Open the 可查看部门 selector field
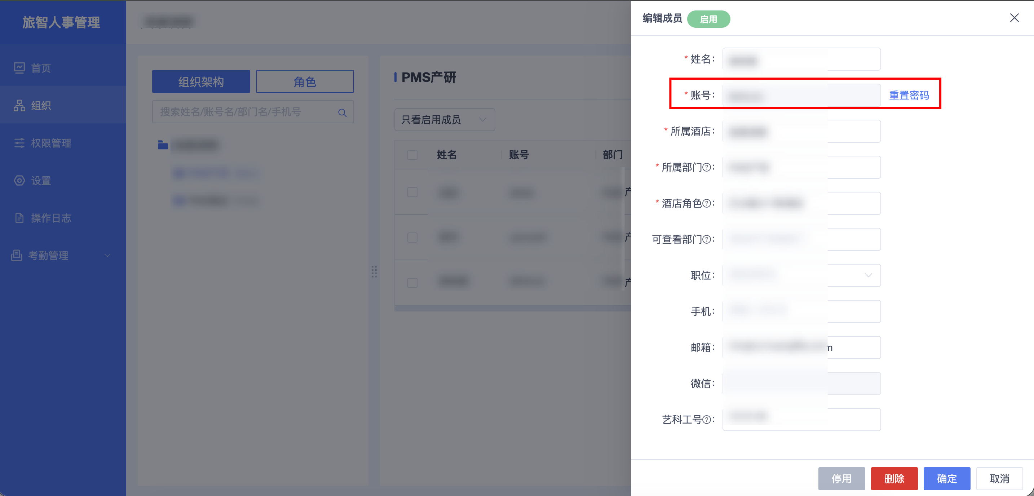 pos(801,240)
